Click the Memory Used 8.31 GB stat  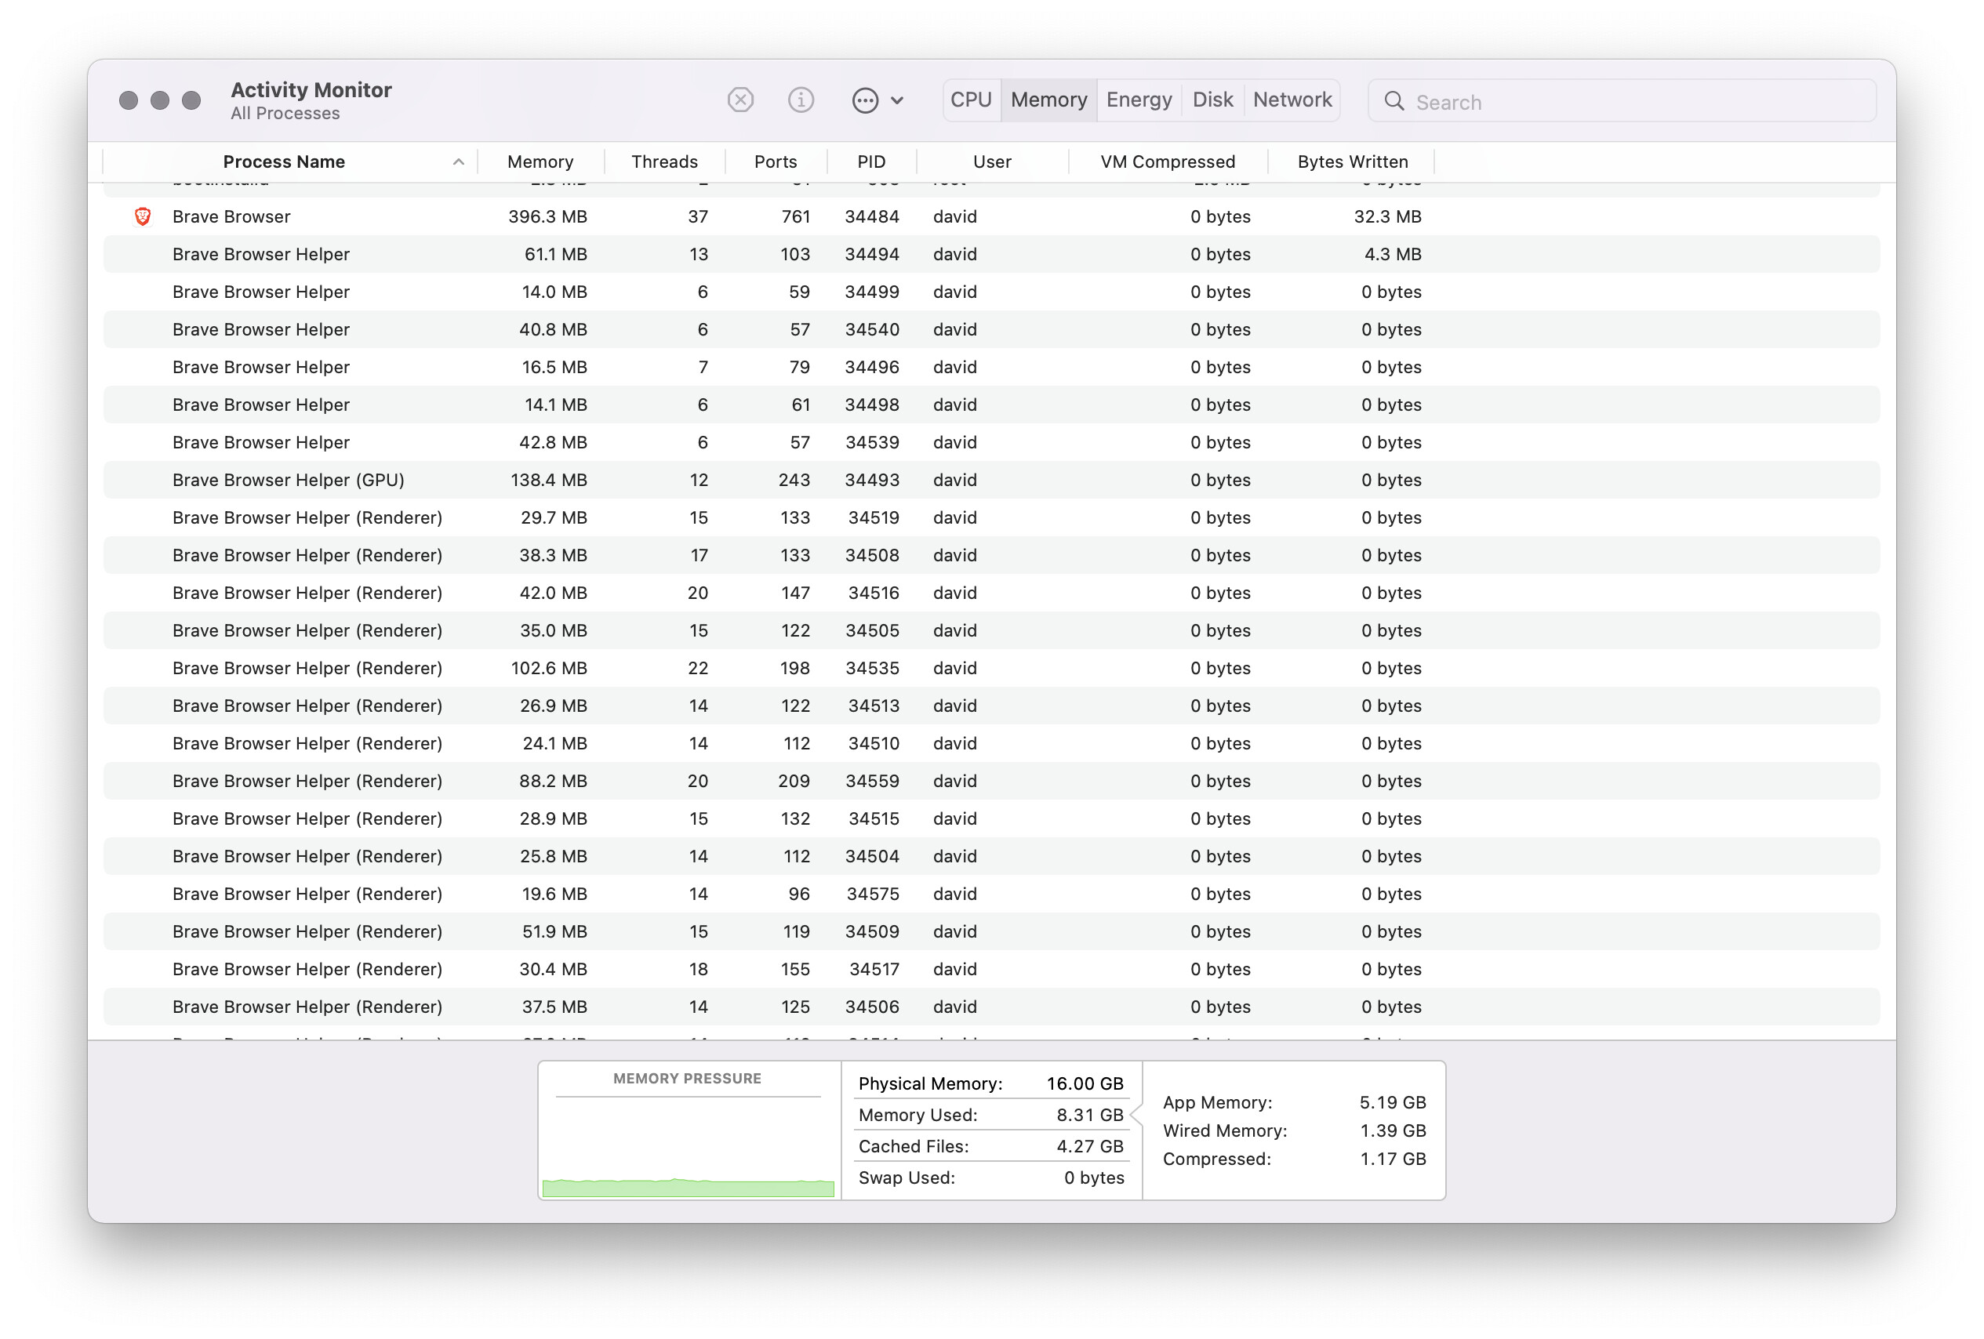[x=991, y=1116]
